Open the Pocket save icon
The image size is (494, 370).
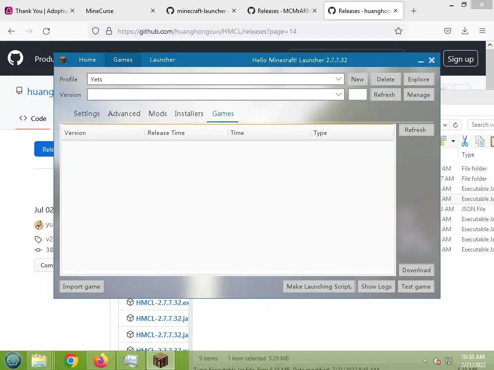[x=448, y=31]
